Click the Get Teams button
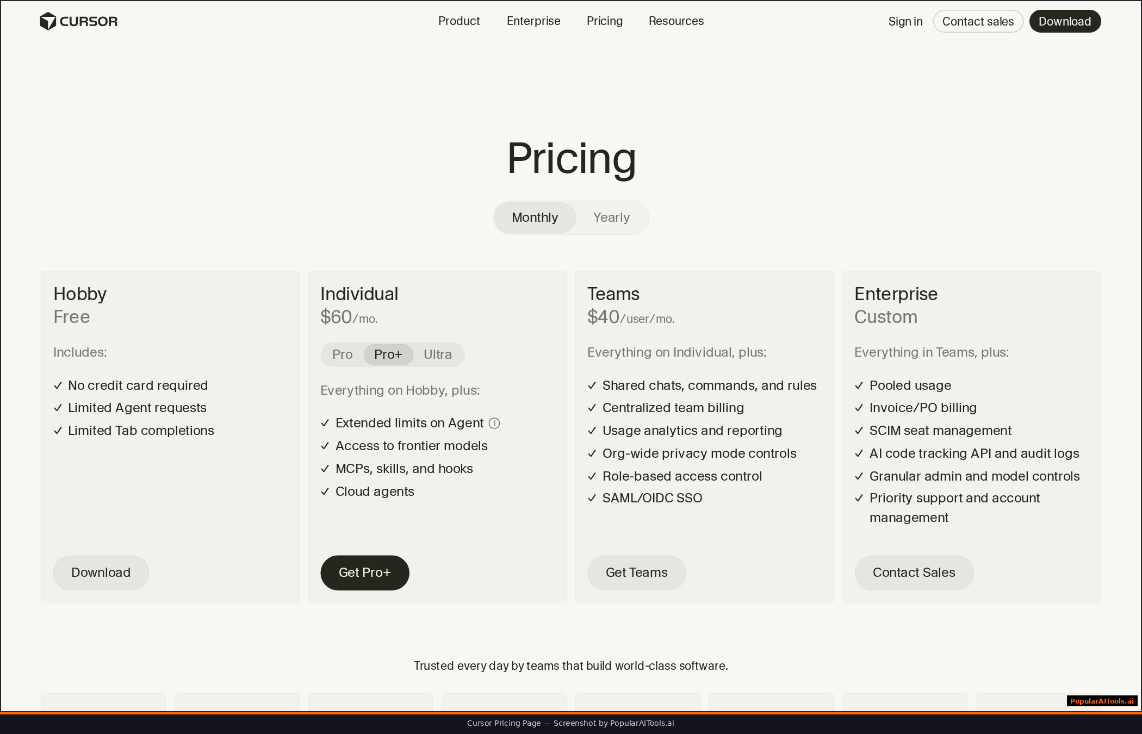This screenshot has height=734, width=1142. 636,573
